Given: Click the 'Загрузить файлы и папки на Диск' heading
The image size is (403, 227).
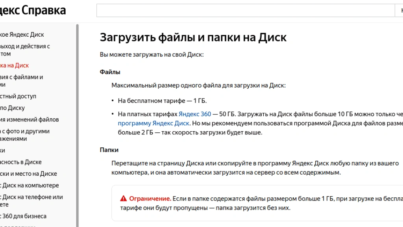Looking at the screenshot, I should pyautogui.click(x=193, y=37).
